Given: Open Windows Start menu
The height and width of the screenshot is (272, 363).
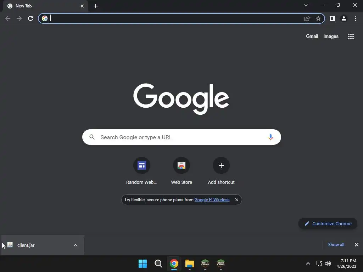Looking at the screenshot, I should pos(143,263).
